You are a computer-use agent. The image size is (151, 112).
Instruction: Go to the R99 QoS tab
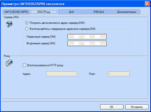tap(99, 12)
